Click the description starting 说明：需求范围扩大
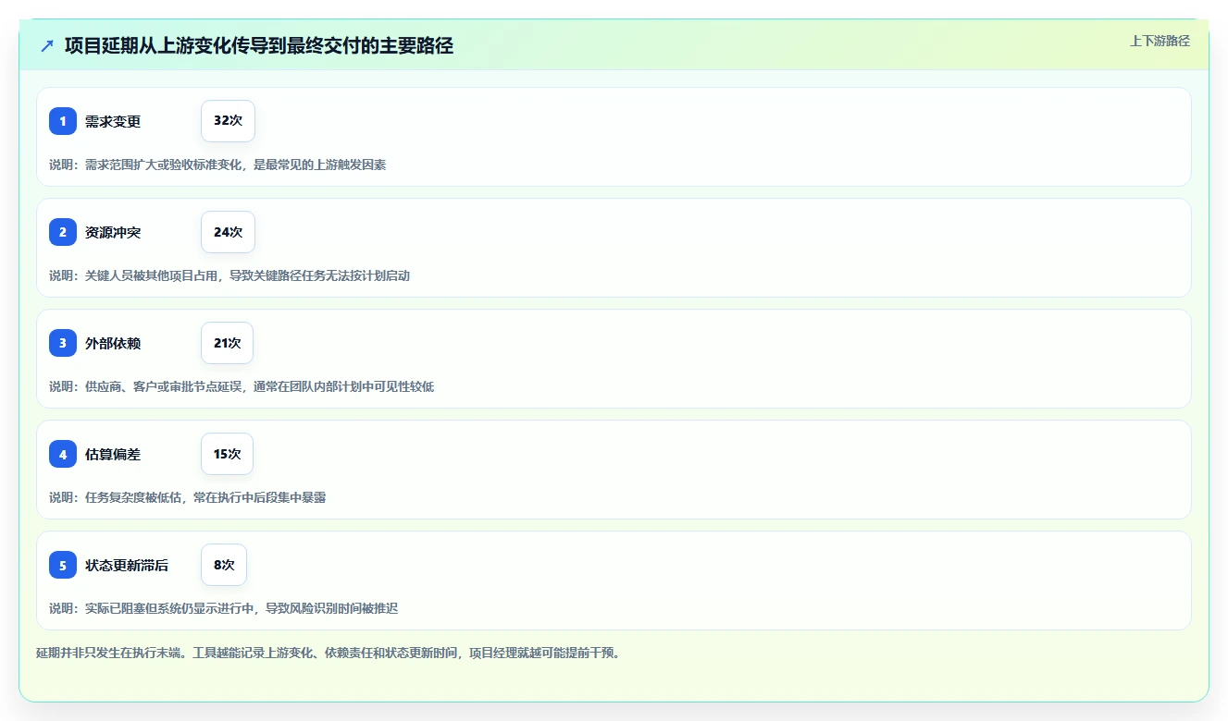Screen dimensions: 1228x721 (217, 165)
